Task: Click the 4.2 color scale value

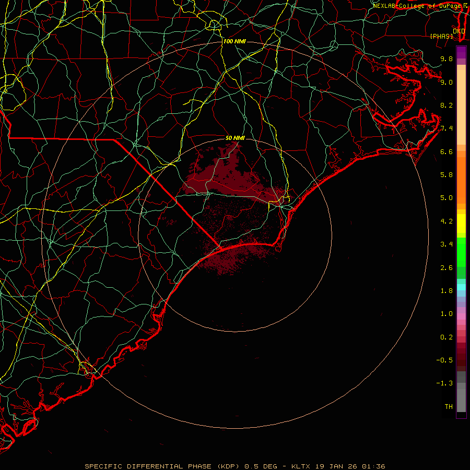Action: pos(446,221)
